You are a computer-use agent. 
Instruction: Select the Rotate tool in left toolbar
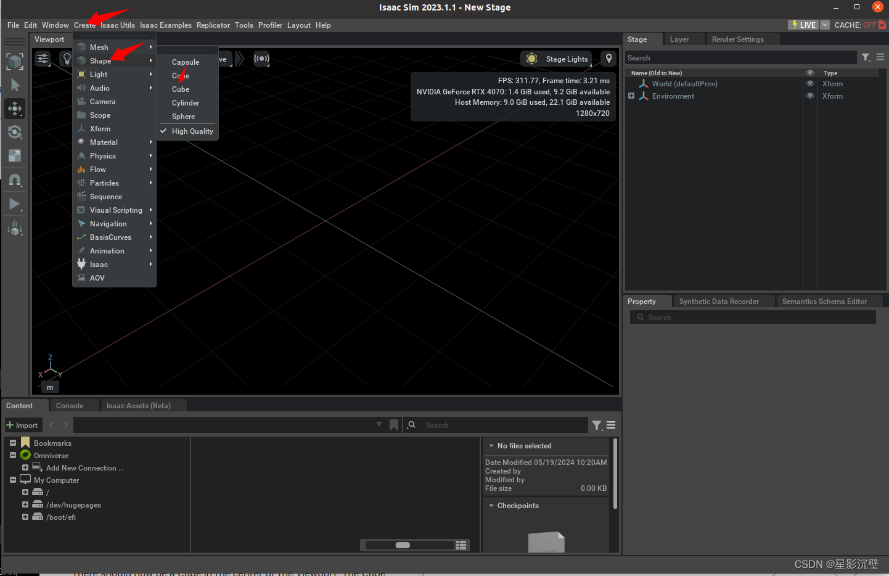pos(15,132)
